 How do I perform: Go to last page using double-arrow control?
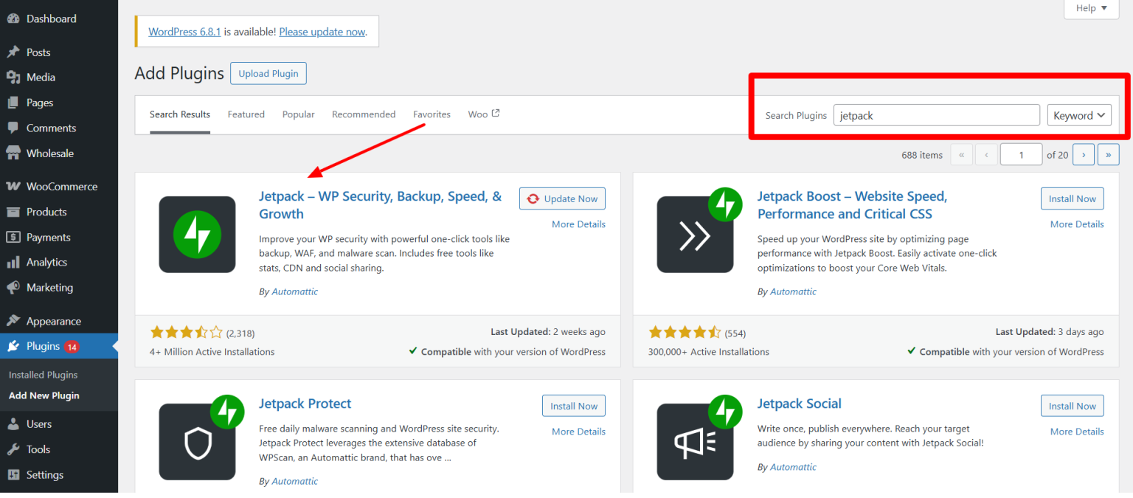(1108, 154)
